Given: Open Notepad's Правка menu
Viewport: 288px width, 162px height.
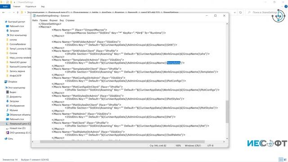Looking at the screenshot, I should click(44, 20).
